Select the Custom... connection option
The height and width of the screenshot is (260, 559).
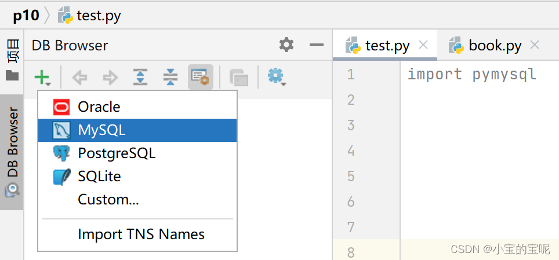[x=137, y=199]
